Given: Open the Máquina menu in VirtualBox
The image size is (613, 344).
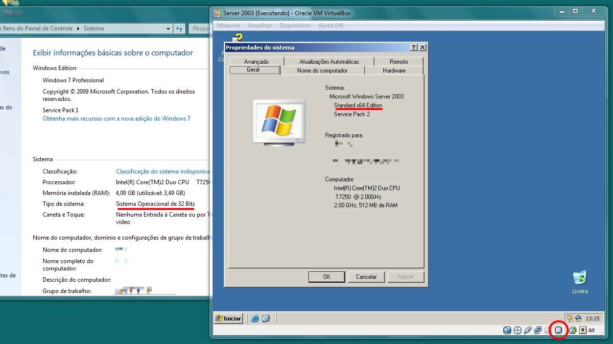Looking at the screenshot, I should pyautogui.click(x=228, y=25).
